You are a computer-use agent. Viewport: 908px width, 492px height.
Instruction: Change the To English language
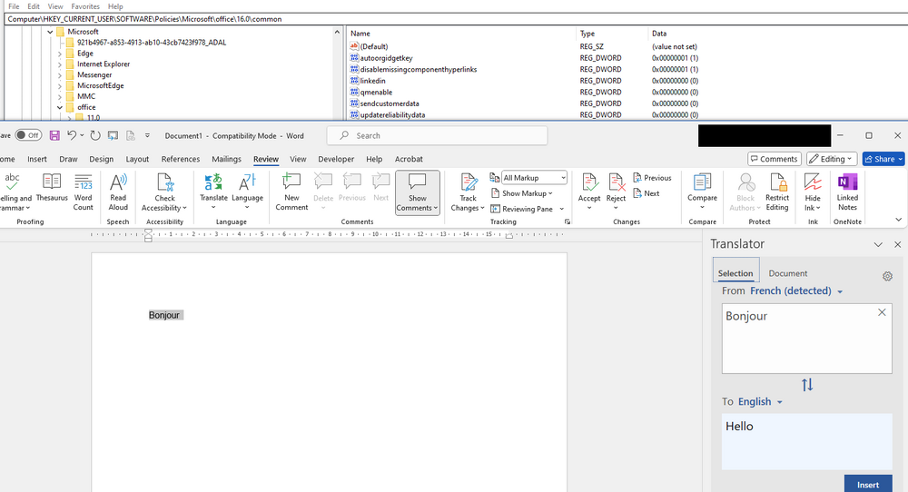pyautogui.click(x=760, y=402)
